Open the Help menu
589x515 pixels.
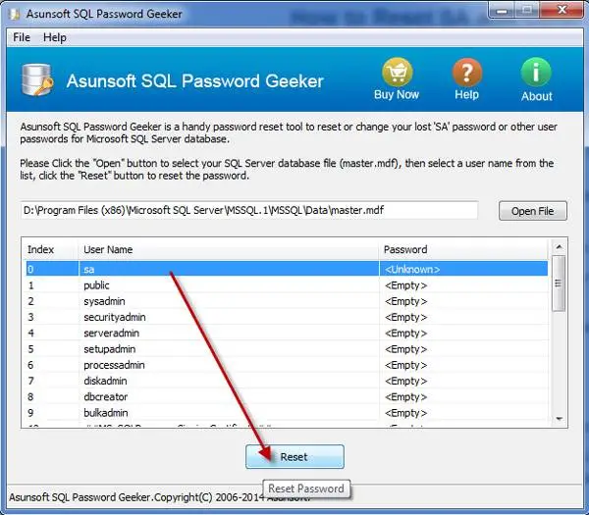point(55,37)
